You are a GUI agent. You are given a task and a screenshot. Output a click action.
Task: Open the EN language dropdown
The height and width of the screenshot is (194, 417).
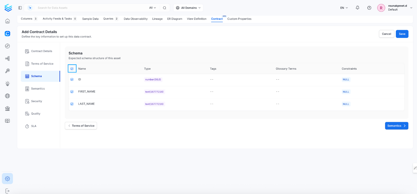point(343,8)
